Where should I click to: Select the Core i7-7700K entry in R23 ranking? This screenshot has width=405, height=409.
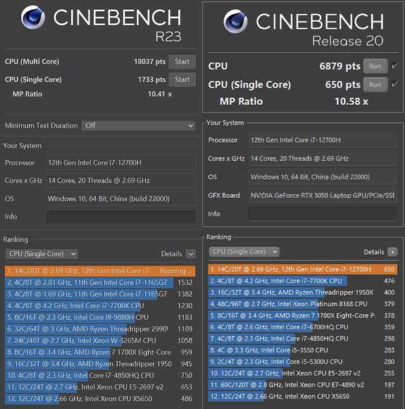click(82, 306)
